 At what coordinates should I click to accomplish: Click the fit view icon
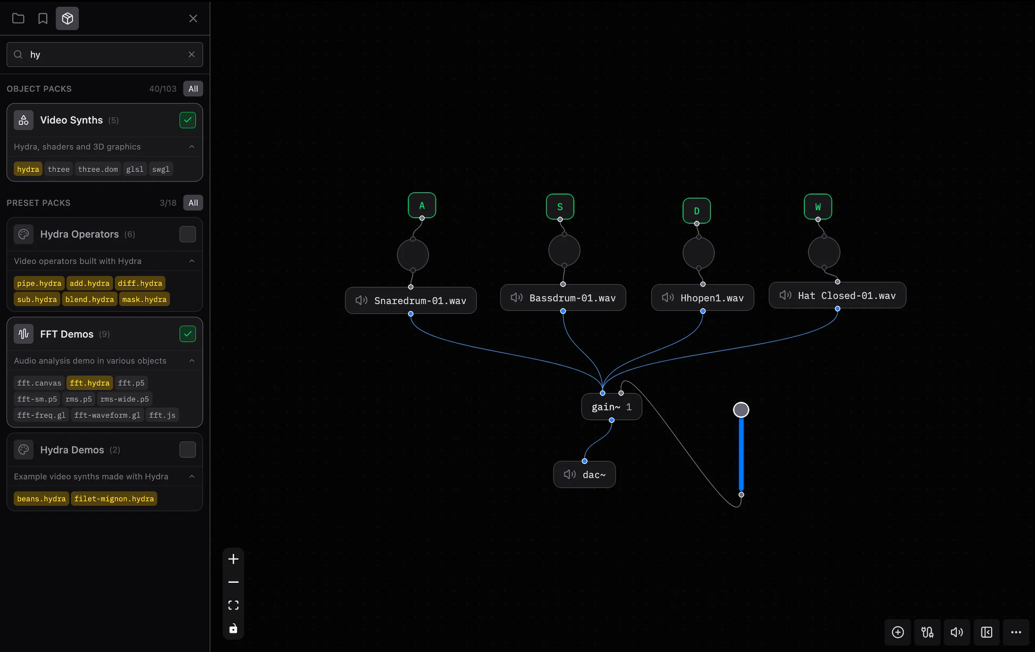(234, 605)
